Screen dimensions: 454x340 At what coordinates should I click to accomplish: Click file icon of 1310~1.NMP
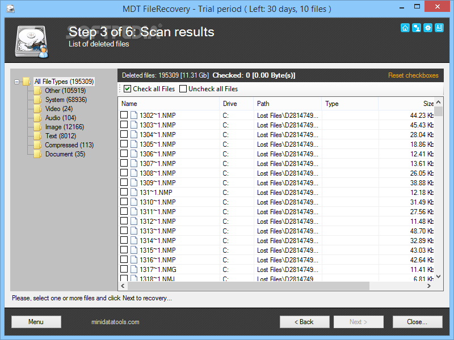(134, 202)
